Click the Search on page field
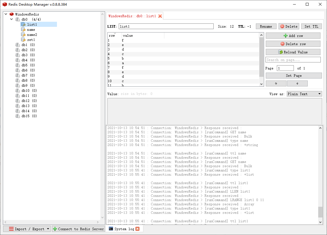 click(x=293, y=60)
